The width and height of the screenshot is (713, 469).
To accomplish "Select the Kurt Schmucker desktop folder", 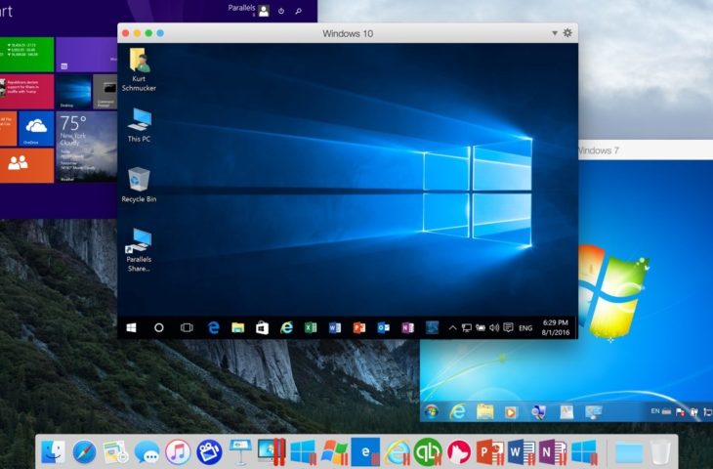I will (x=139, y=69).
